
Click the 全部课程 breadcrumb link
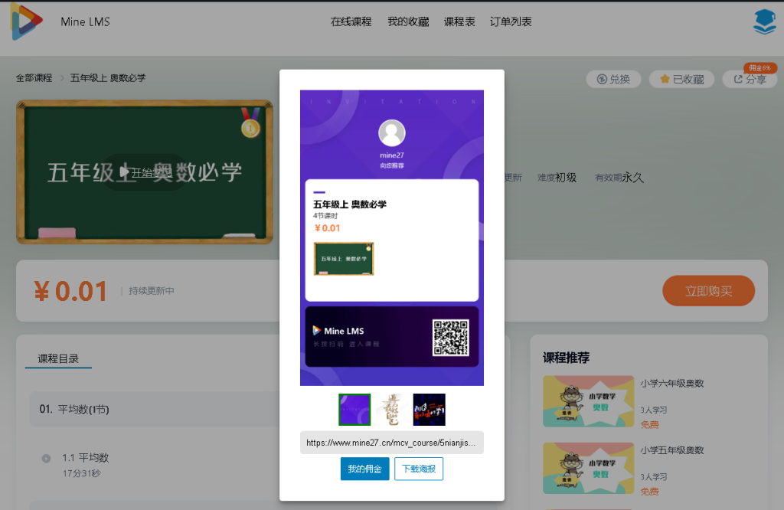(x=34, y=78)
